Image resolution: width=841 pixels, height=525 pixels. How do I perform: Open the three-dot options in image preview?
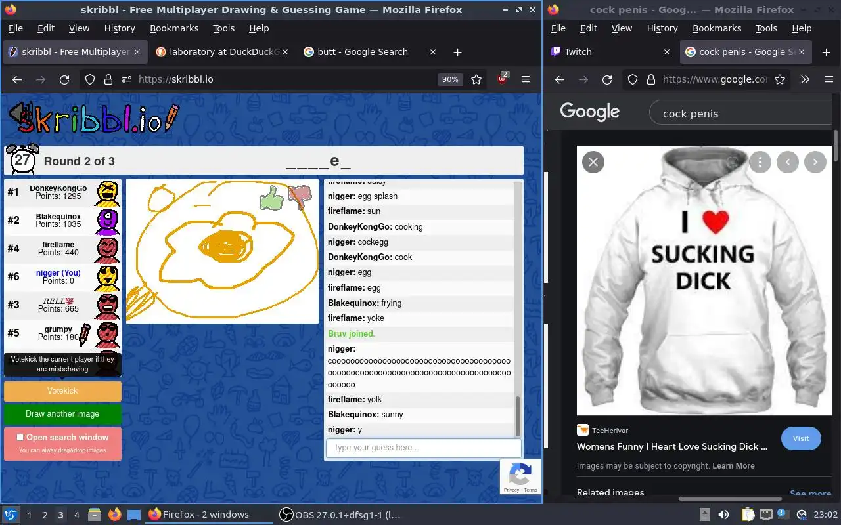pos(760,162)
